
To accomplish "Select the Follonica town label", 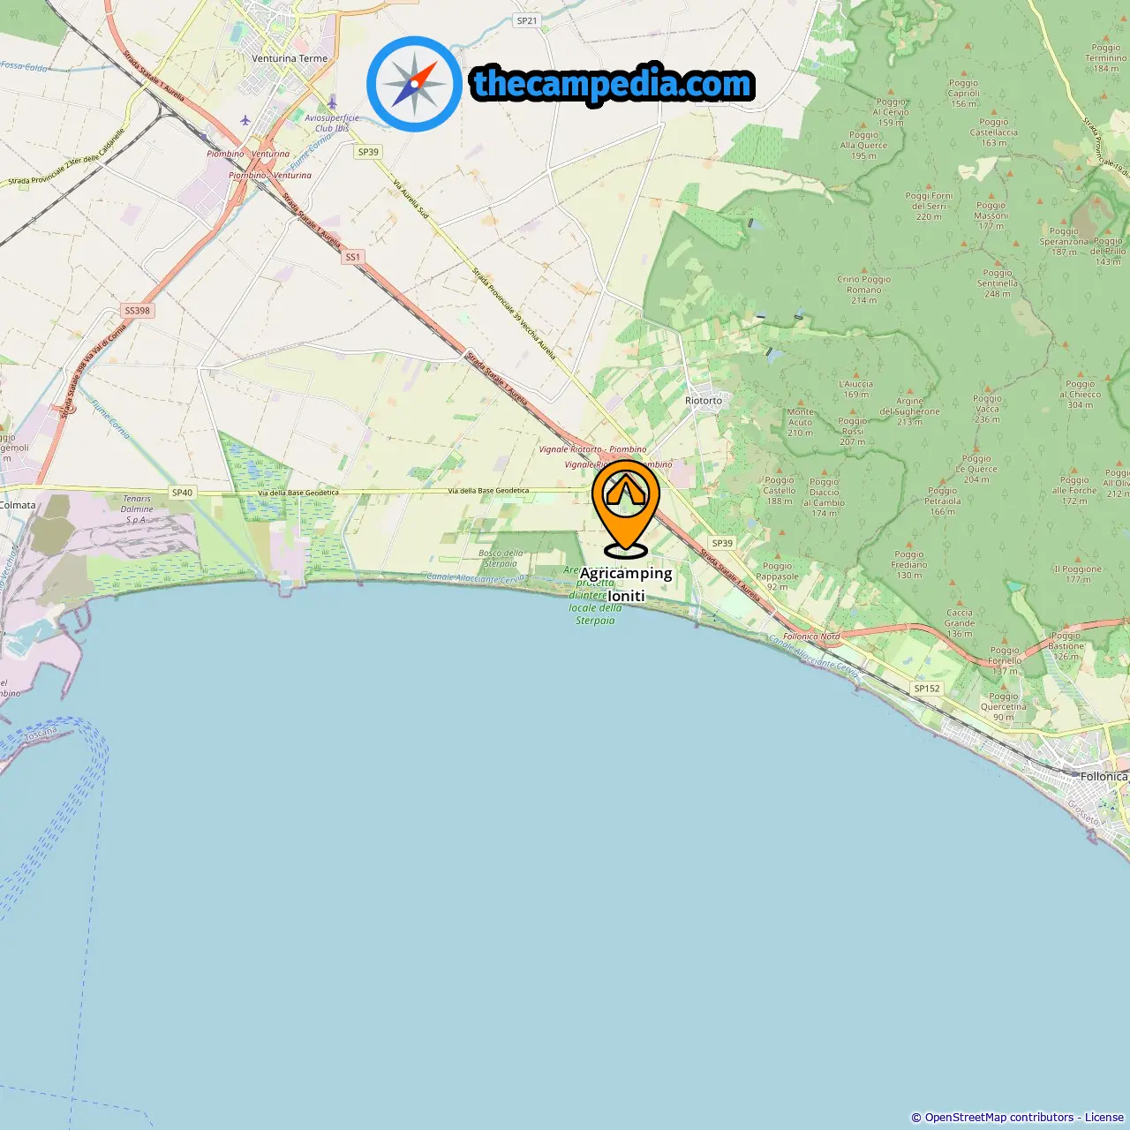I will (1104, 777).
